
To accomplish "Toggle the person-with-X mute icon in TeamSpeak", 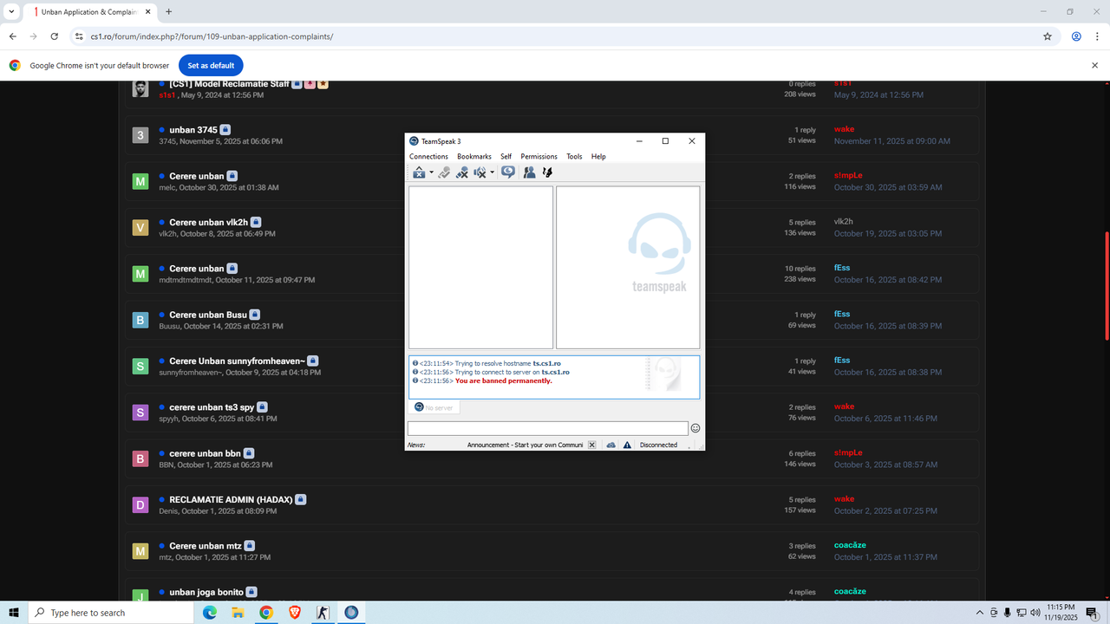I will click(462, 172).
